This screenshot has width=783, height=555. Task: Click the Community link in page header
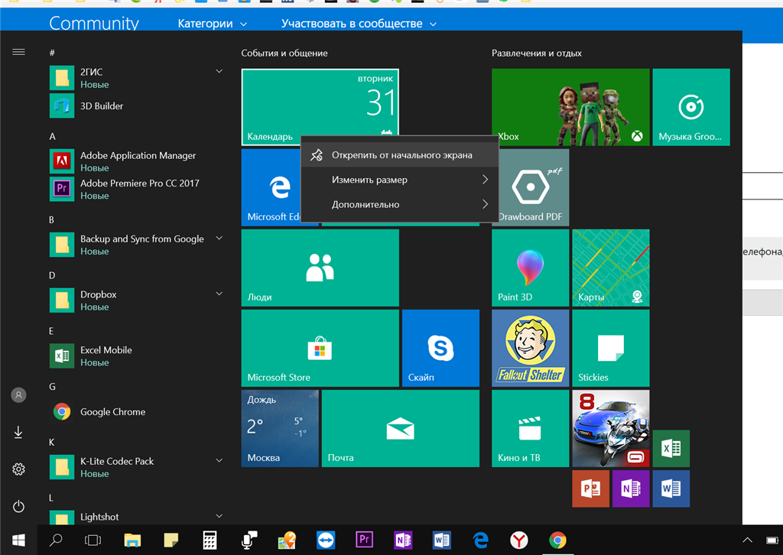(94, 23)
